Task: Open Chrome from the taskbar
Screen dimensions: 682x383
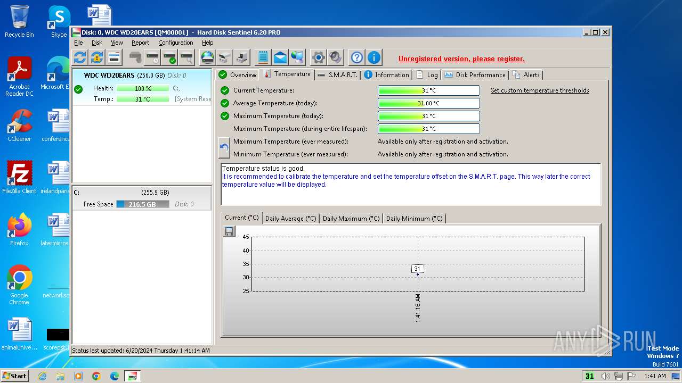Action: pos(96,376)
